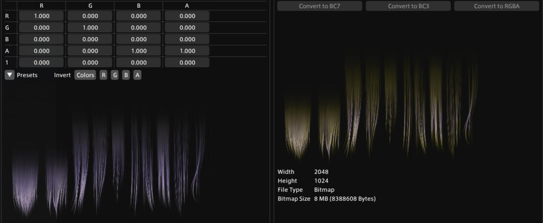Edit the constant 1 row, R column field
543x223 pixels.
pyautogui.click(x=42, y=62)
